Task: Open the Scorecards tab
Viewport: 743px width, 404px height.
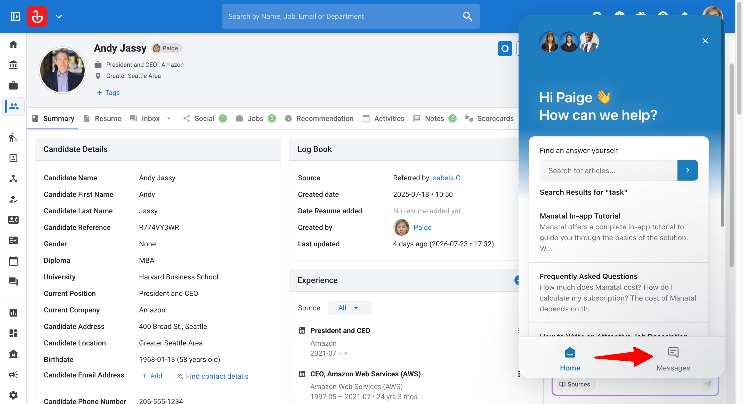Action: (x=489, y=118)
